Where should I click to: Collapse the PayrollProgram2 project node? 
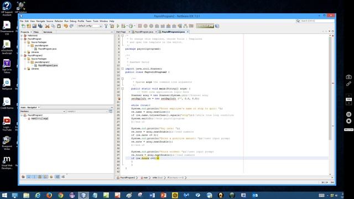[22, 55]
